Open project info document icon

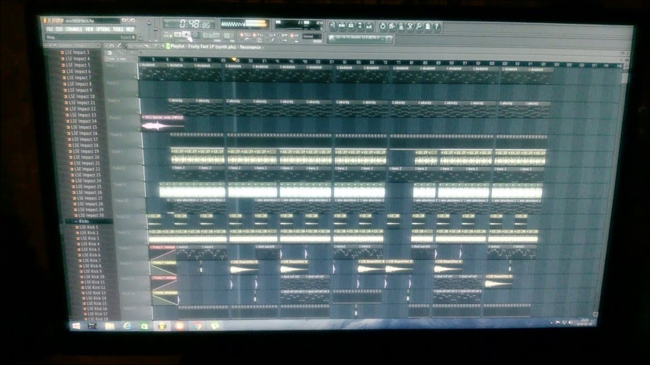tap(428, 26)
